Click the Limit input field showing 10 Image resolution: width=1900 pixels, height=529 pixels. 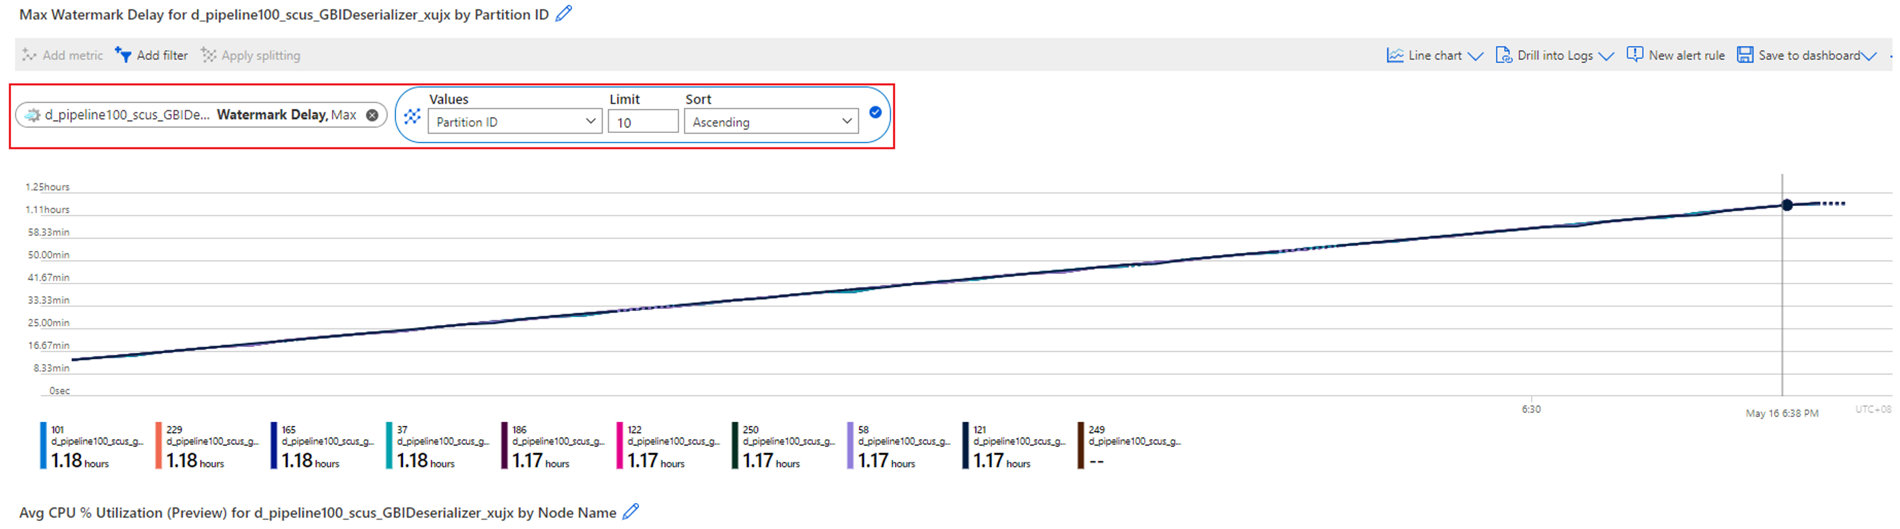click(642, 122)
